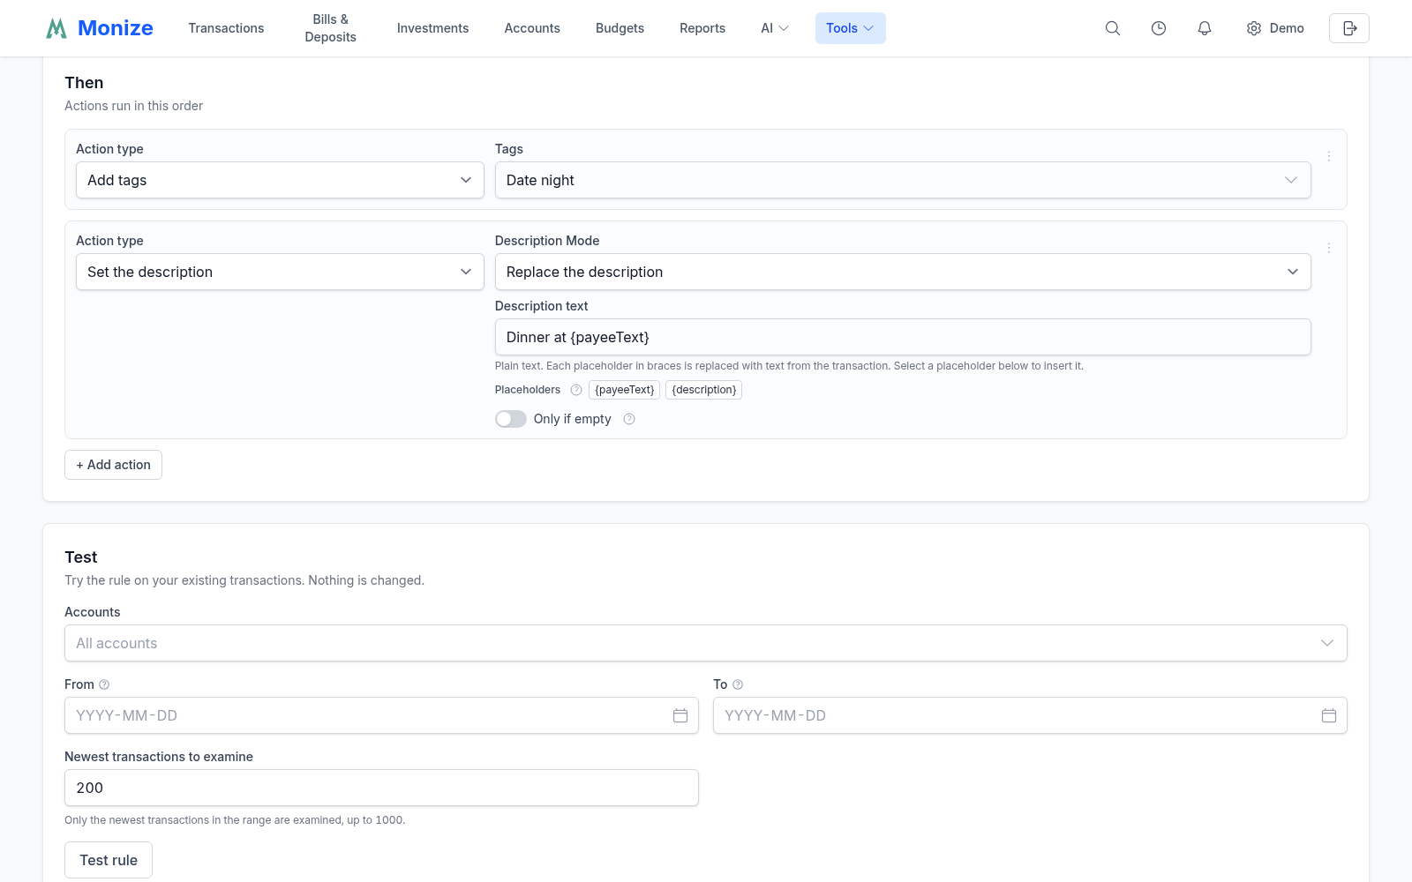Show help icon next to Only if empty
This screenshot has height=882, width=1412.
(629, 419)
